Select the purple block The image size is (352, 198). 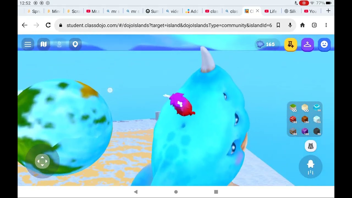(305, 131)
